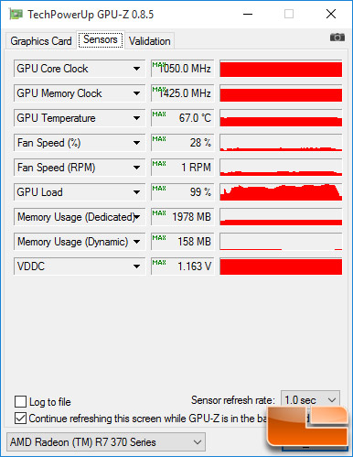Enable the Log to file checkbox
This screenshot has height=457, width=353.
click(20, 401)
